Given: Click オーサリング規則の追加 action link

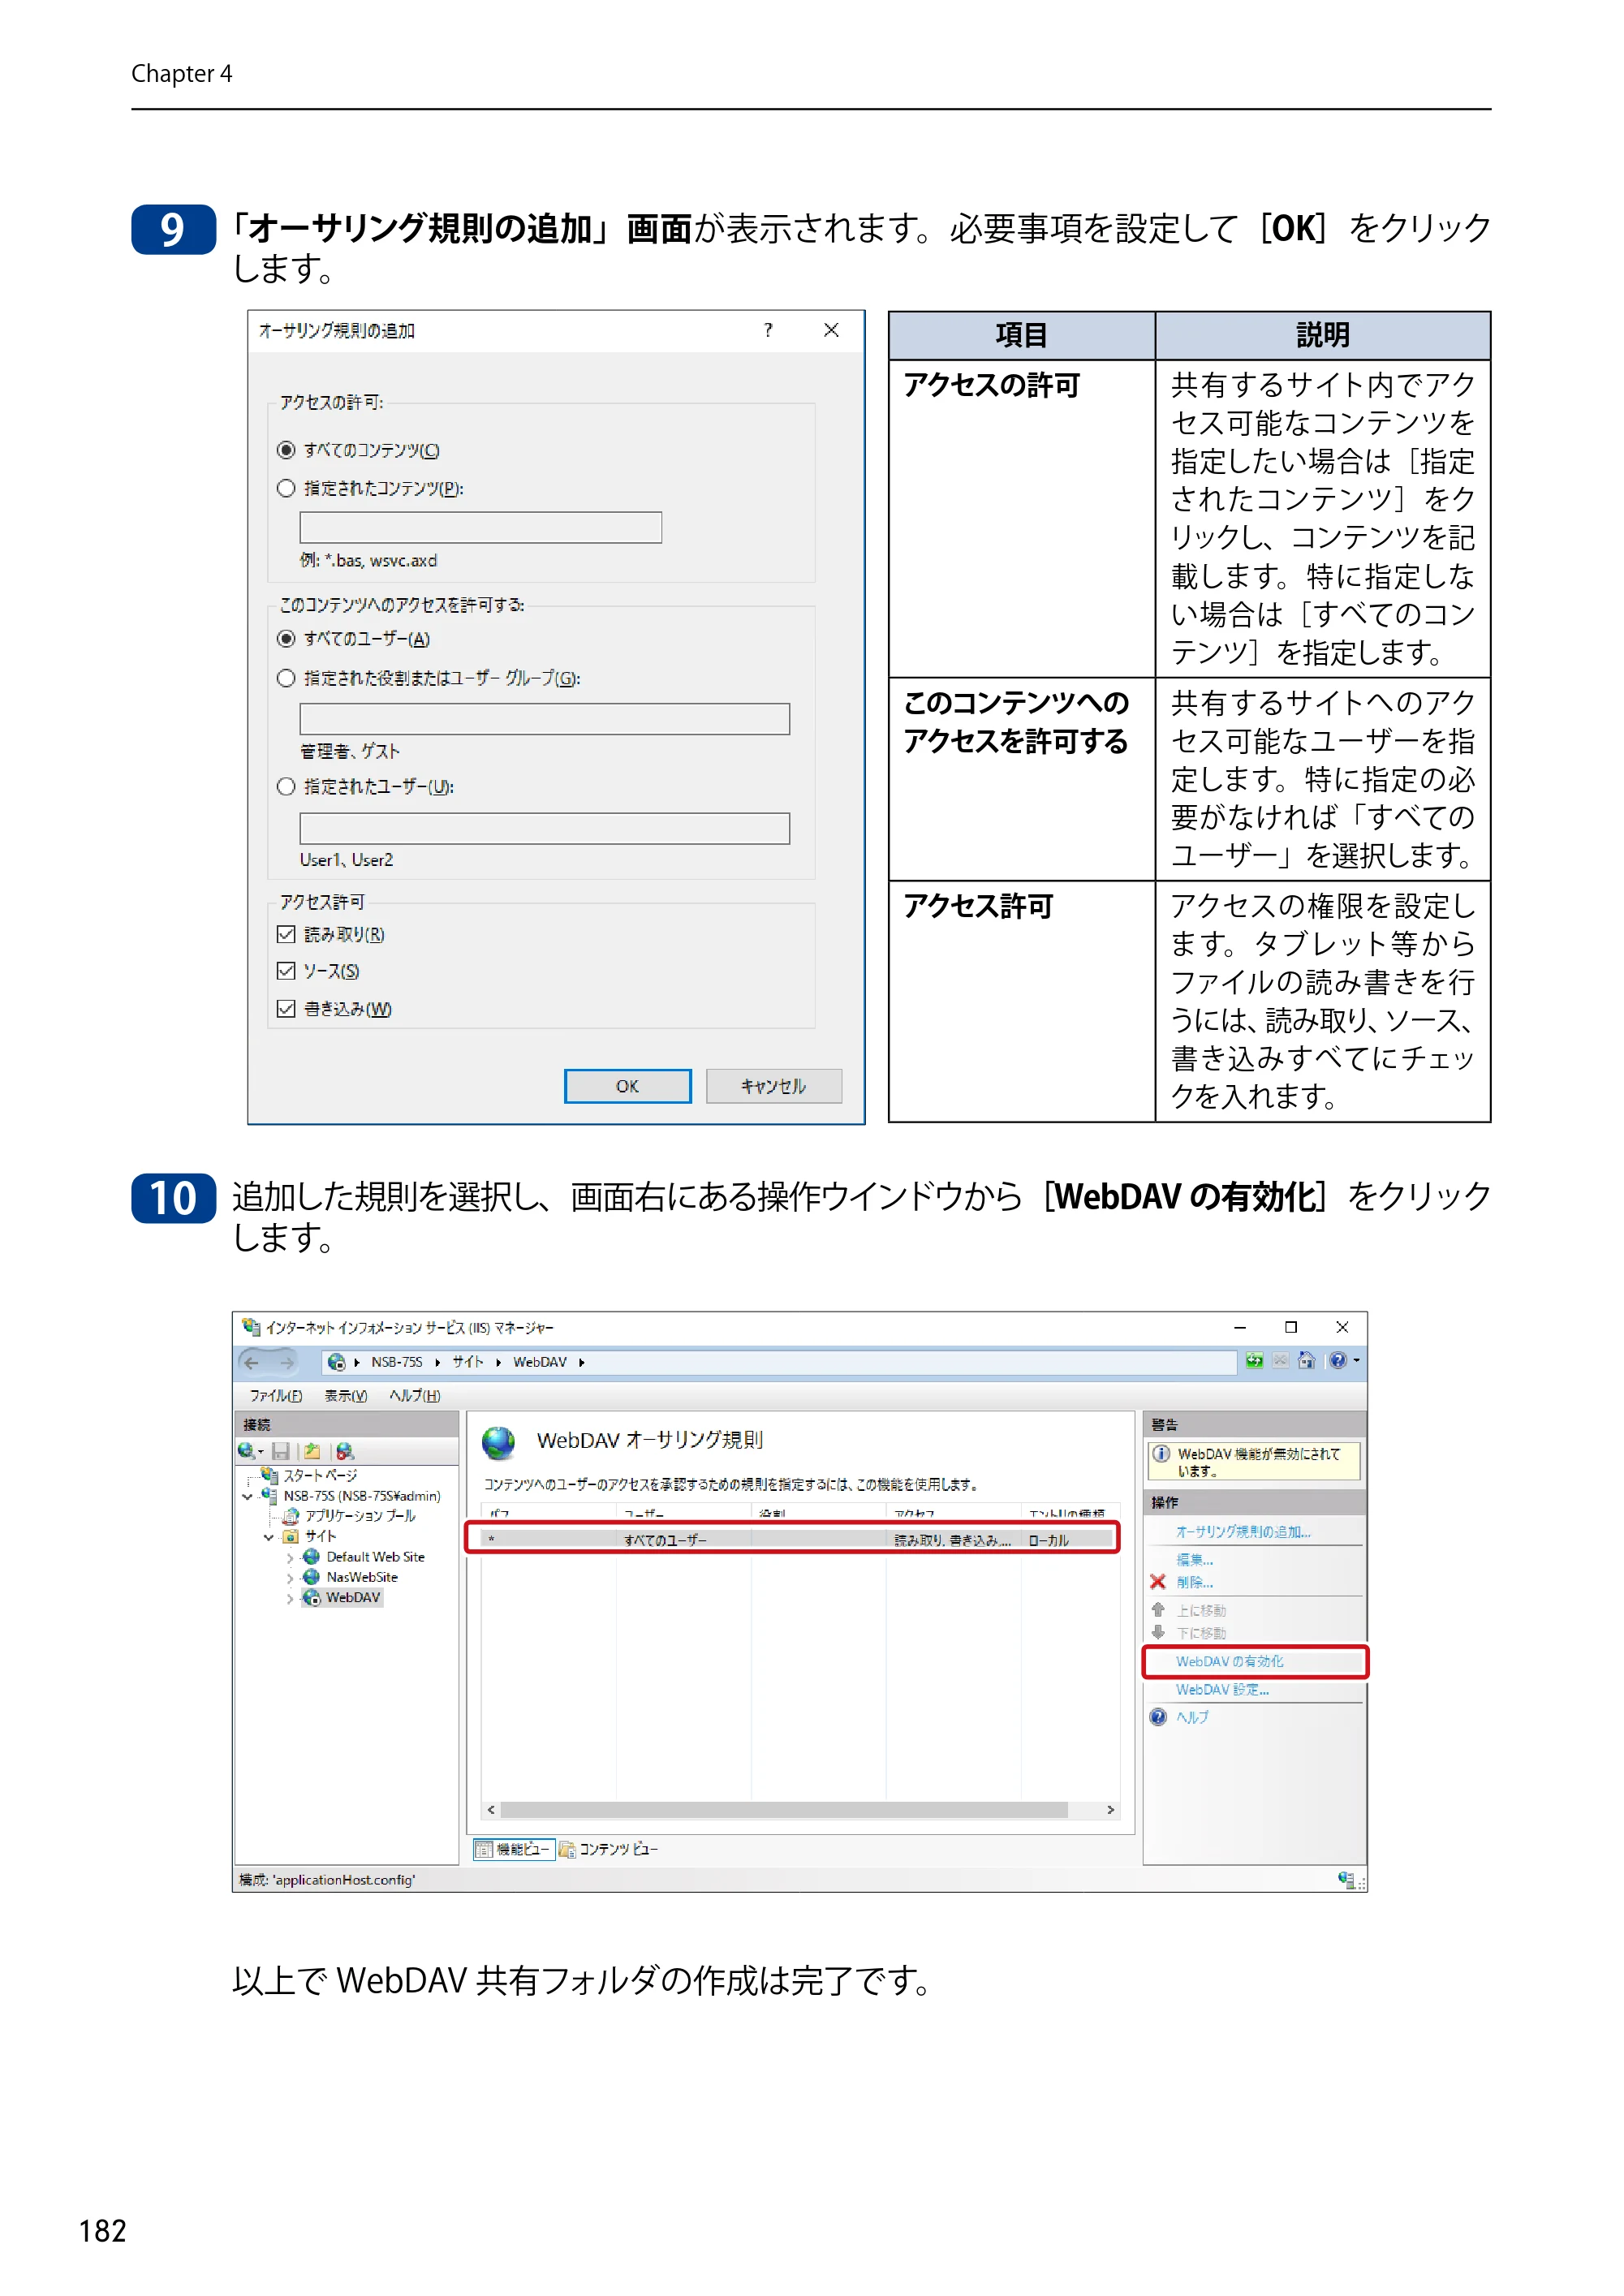Looking at the screenshot, I should click(1243, 1532).
